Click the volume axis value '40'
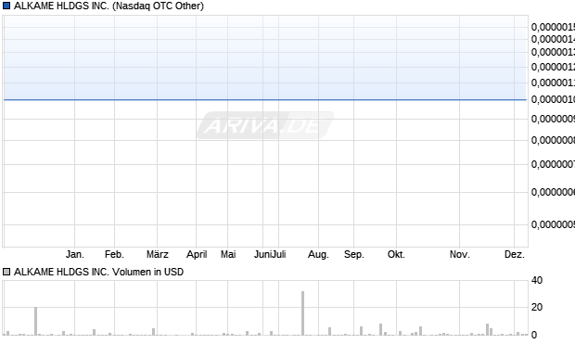The height and width of the screenshot is (344, 575). (537, 280)
